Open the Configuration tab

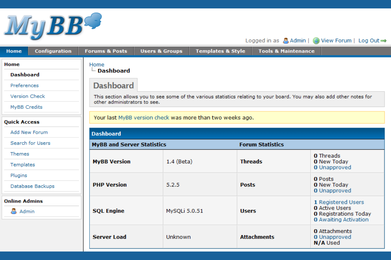tap(53, 51)
